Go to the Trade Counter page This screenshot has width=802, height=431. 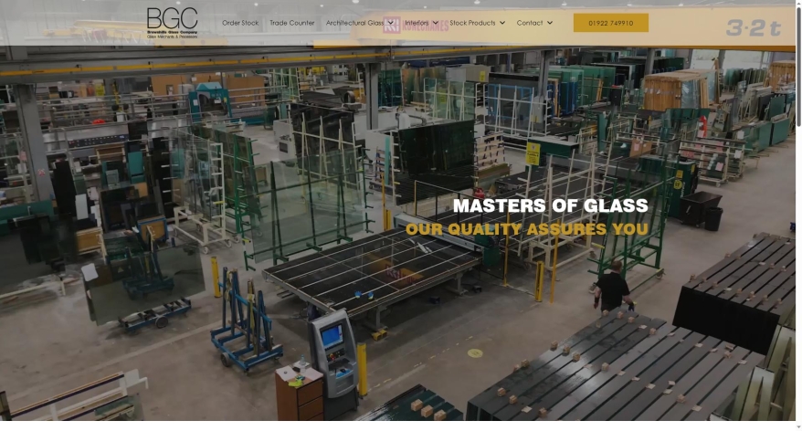[x=291, y=23]
